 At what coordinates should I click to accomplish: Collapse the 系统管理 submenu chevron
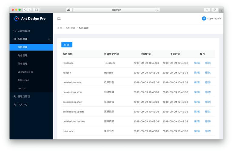49,39
